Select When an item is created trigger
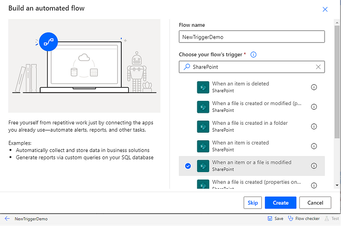 pos(252,146)
